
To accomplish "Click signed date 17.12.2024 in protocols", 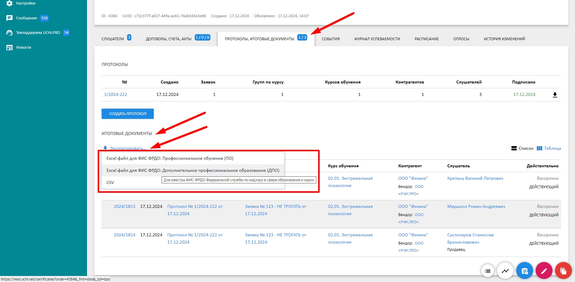I will coord(524,94).
